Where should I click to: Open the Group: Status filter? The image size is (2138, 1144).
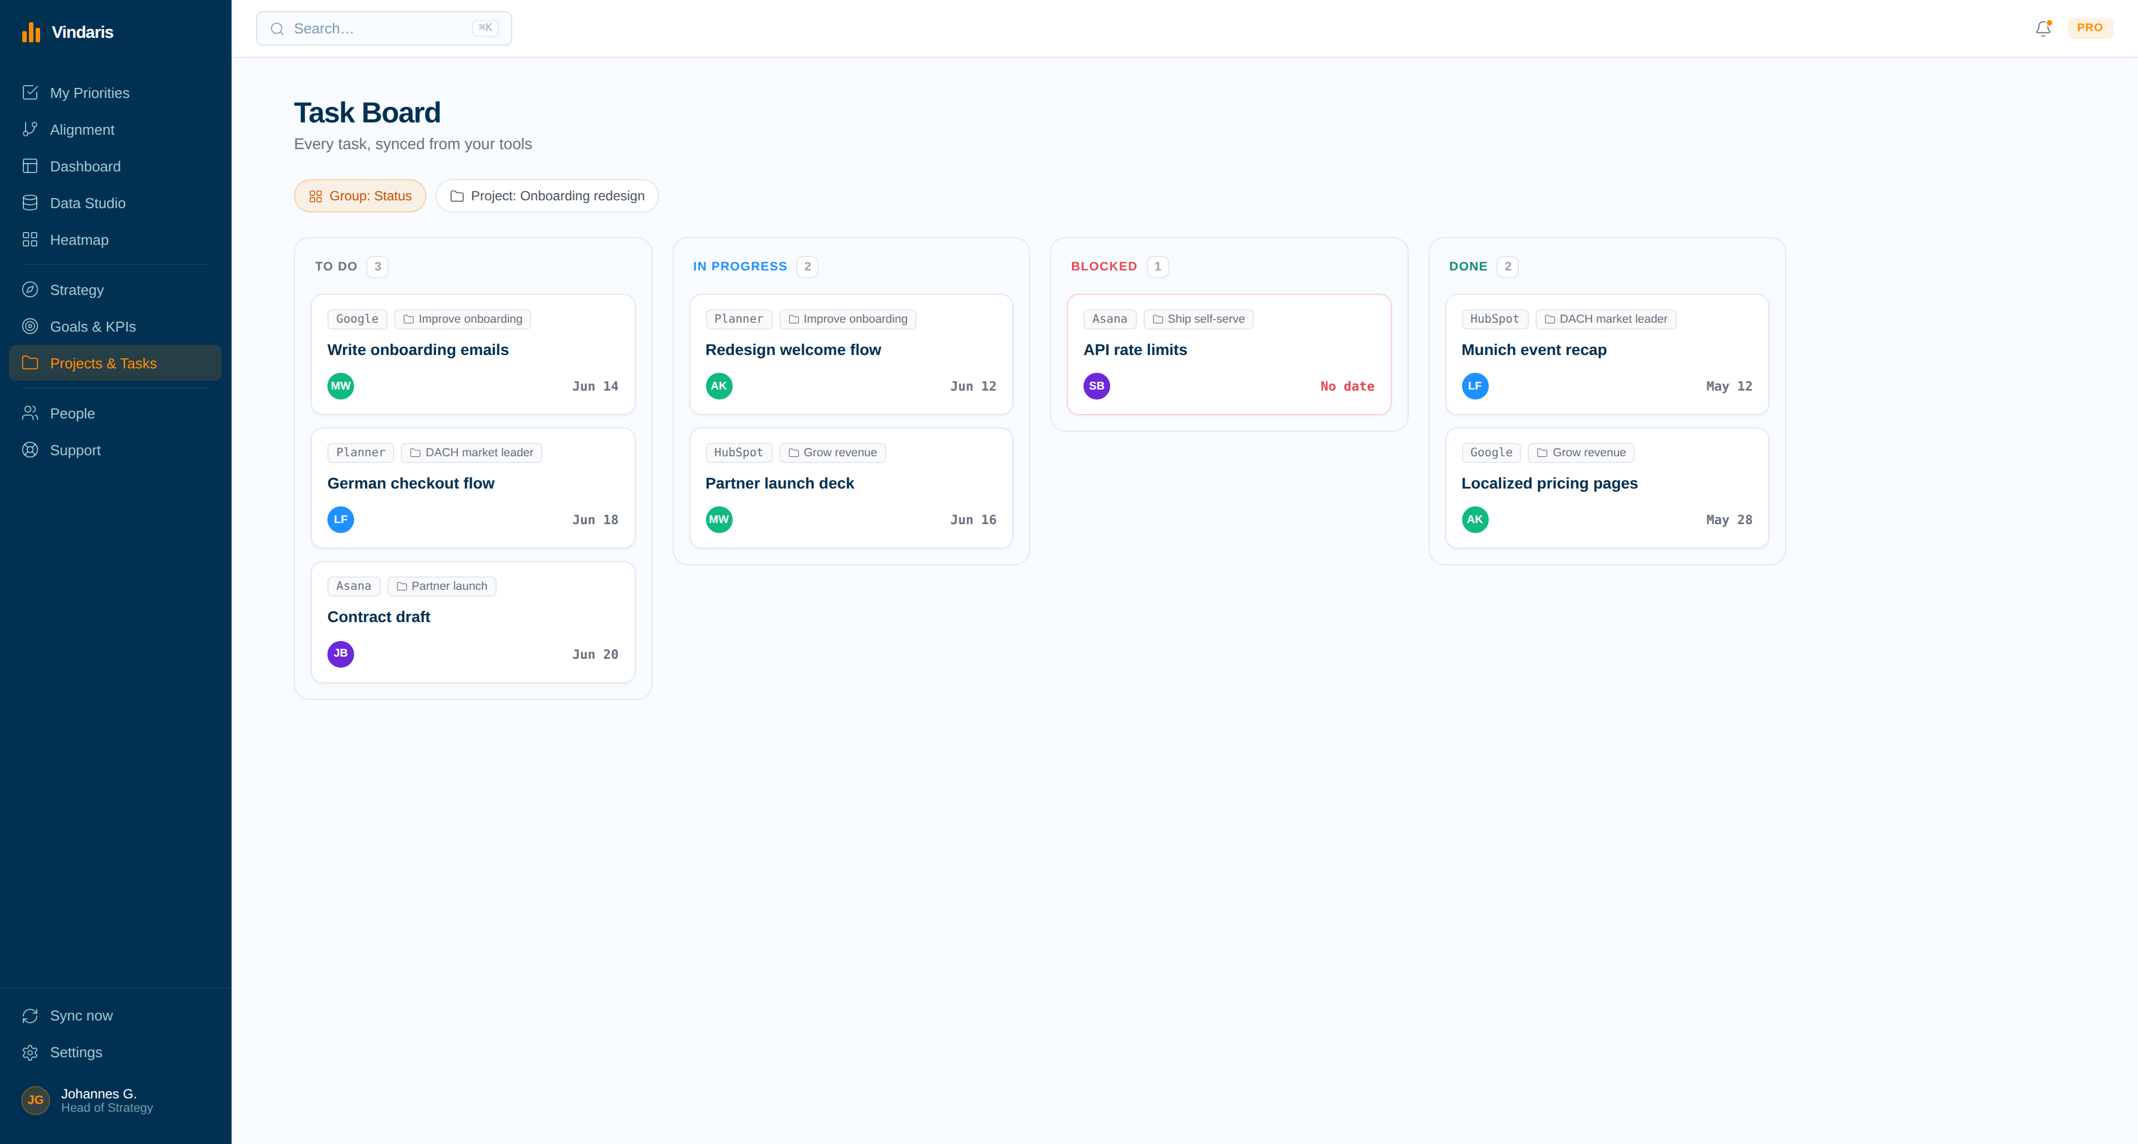(360, 196)
